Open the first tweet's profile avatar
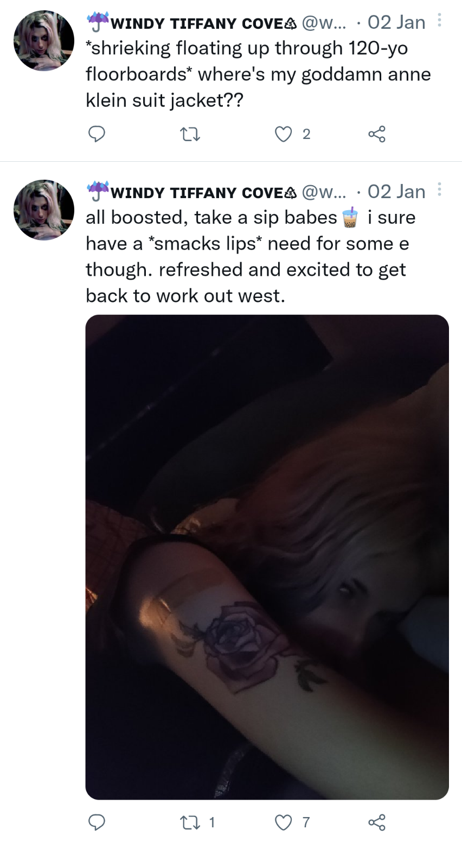This screenshot has height=842, width=462. pyautogui.click(x=43, y=41)
